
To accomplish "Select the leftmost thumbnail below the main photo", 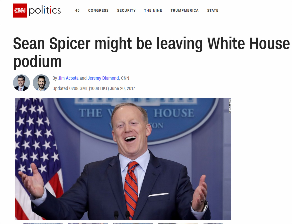I will (43, 223).
